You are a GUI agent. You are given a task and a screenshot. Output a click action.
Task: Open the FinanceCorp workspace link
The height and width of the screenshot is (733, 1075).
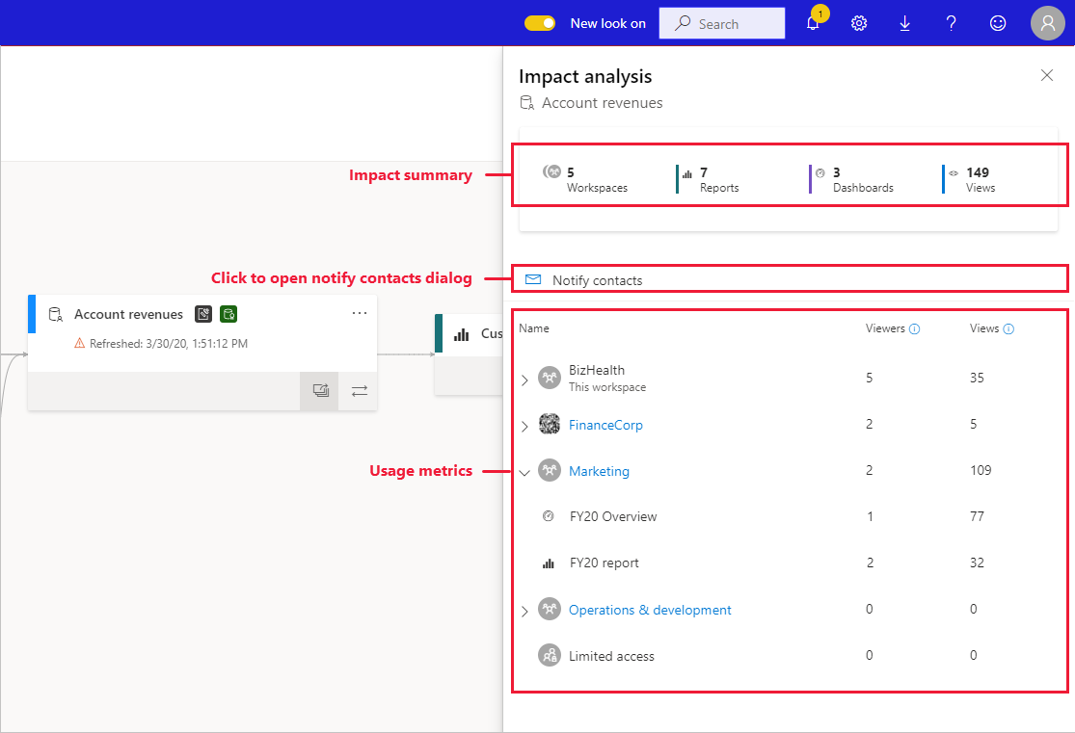coord(605,425)
